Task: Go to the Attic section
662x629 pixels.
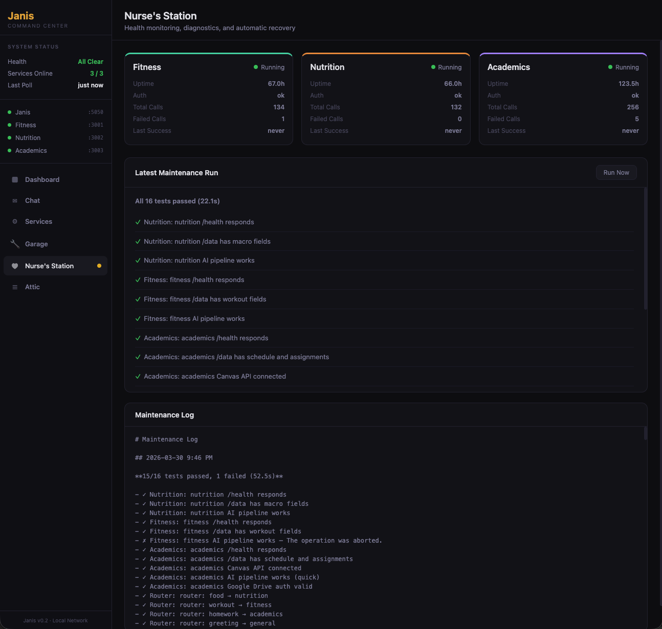Action: coord(32,287)
